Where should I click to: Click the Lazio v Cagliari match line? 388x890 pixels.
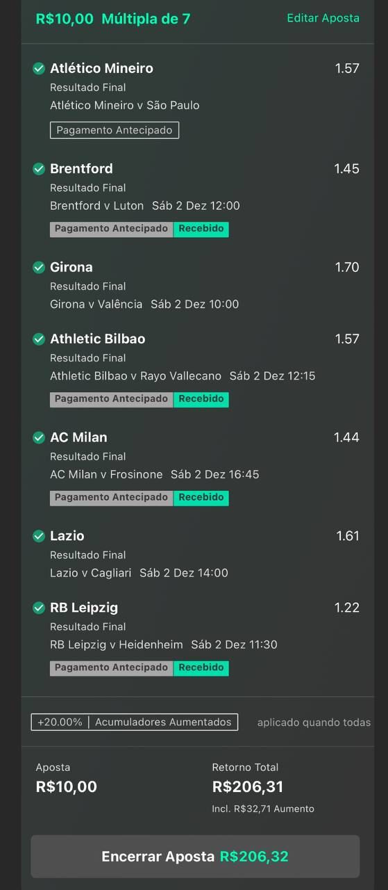click(x=139, y=573)
